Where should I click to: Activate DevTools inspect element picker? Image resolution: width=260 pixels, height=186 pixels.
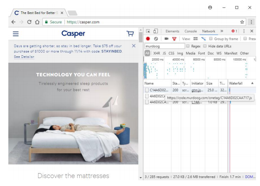pos(148,31)
